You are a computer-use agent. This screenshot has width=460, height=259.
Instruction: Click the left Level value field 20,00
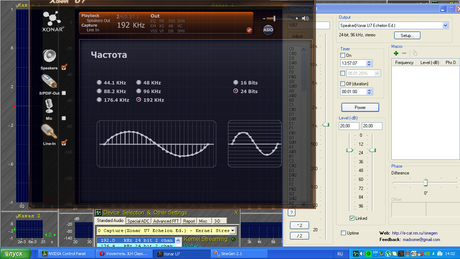coord(349,126)
